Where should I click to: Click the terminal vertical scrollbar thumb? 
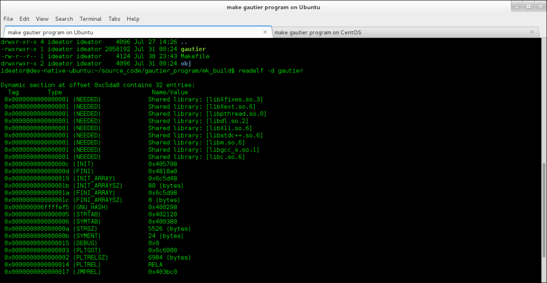[x=544, y=210]
